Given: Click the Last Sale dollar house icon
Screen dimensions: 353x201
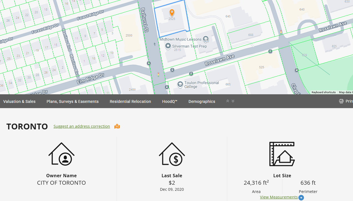Looking at the screenshot, I should coord(172,154).
